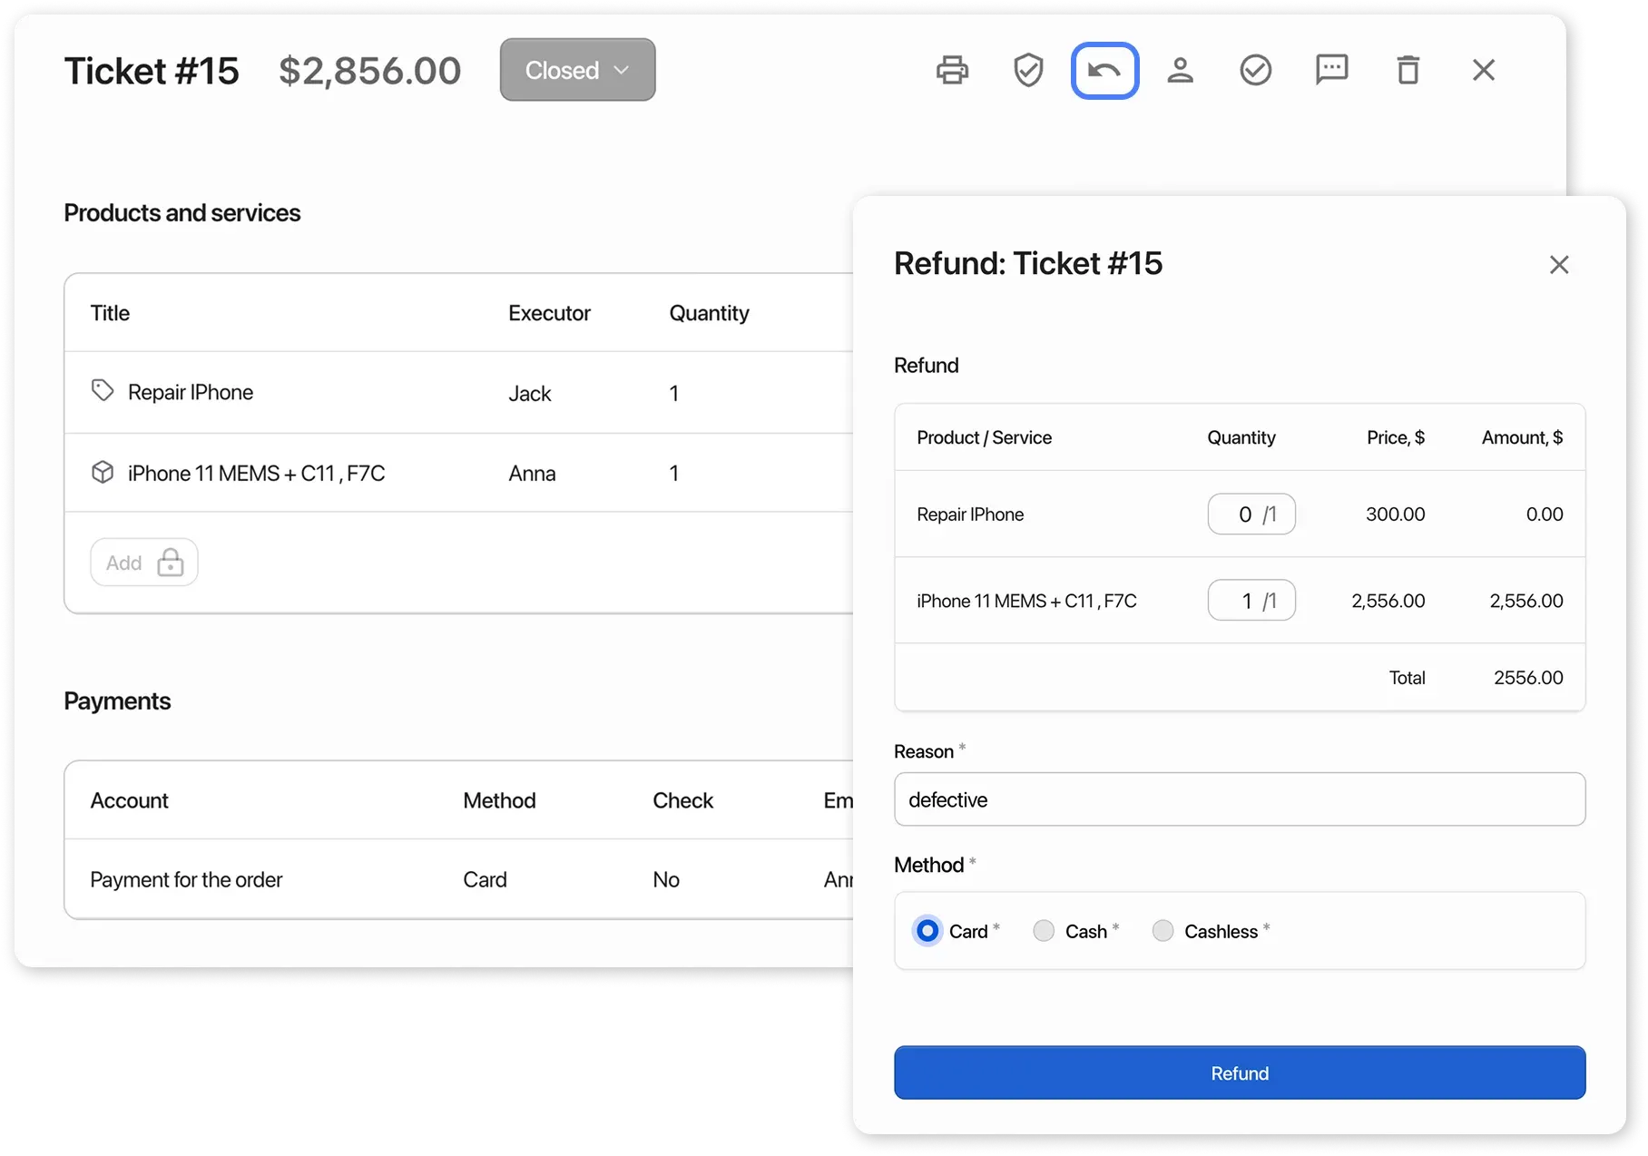
Task: Click the blue Refund button
Action: click(x=1240, y=1073)
